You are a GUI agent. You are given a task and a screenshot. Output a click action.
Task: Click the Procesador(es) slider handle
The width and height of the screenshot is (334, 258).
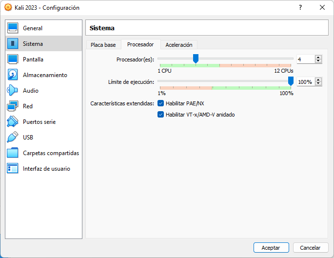(x=196, y=59)
